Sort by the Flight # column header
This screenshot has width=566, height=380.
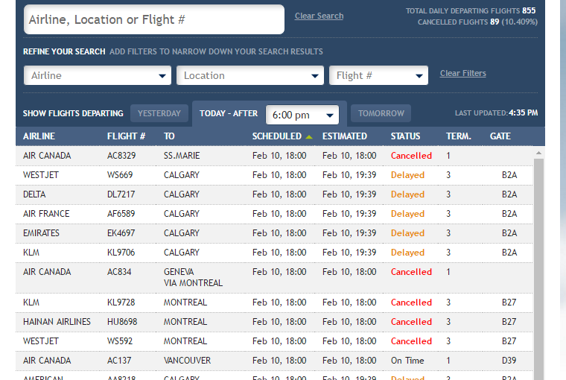pos(126,136)
